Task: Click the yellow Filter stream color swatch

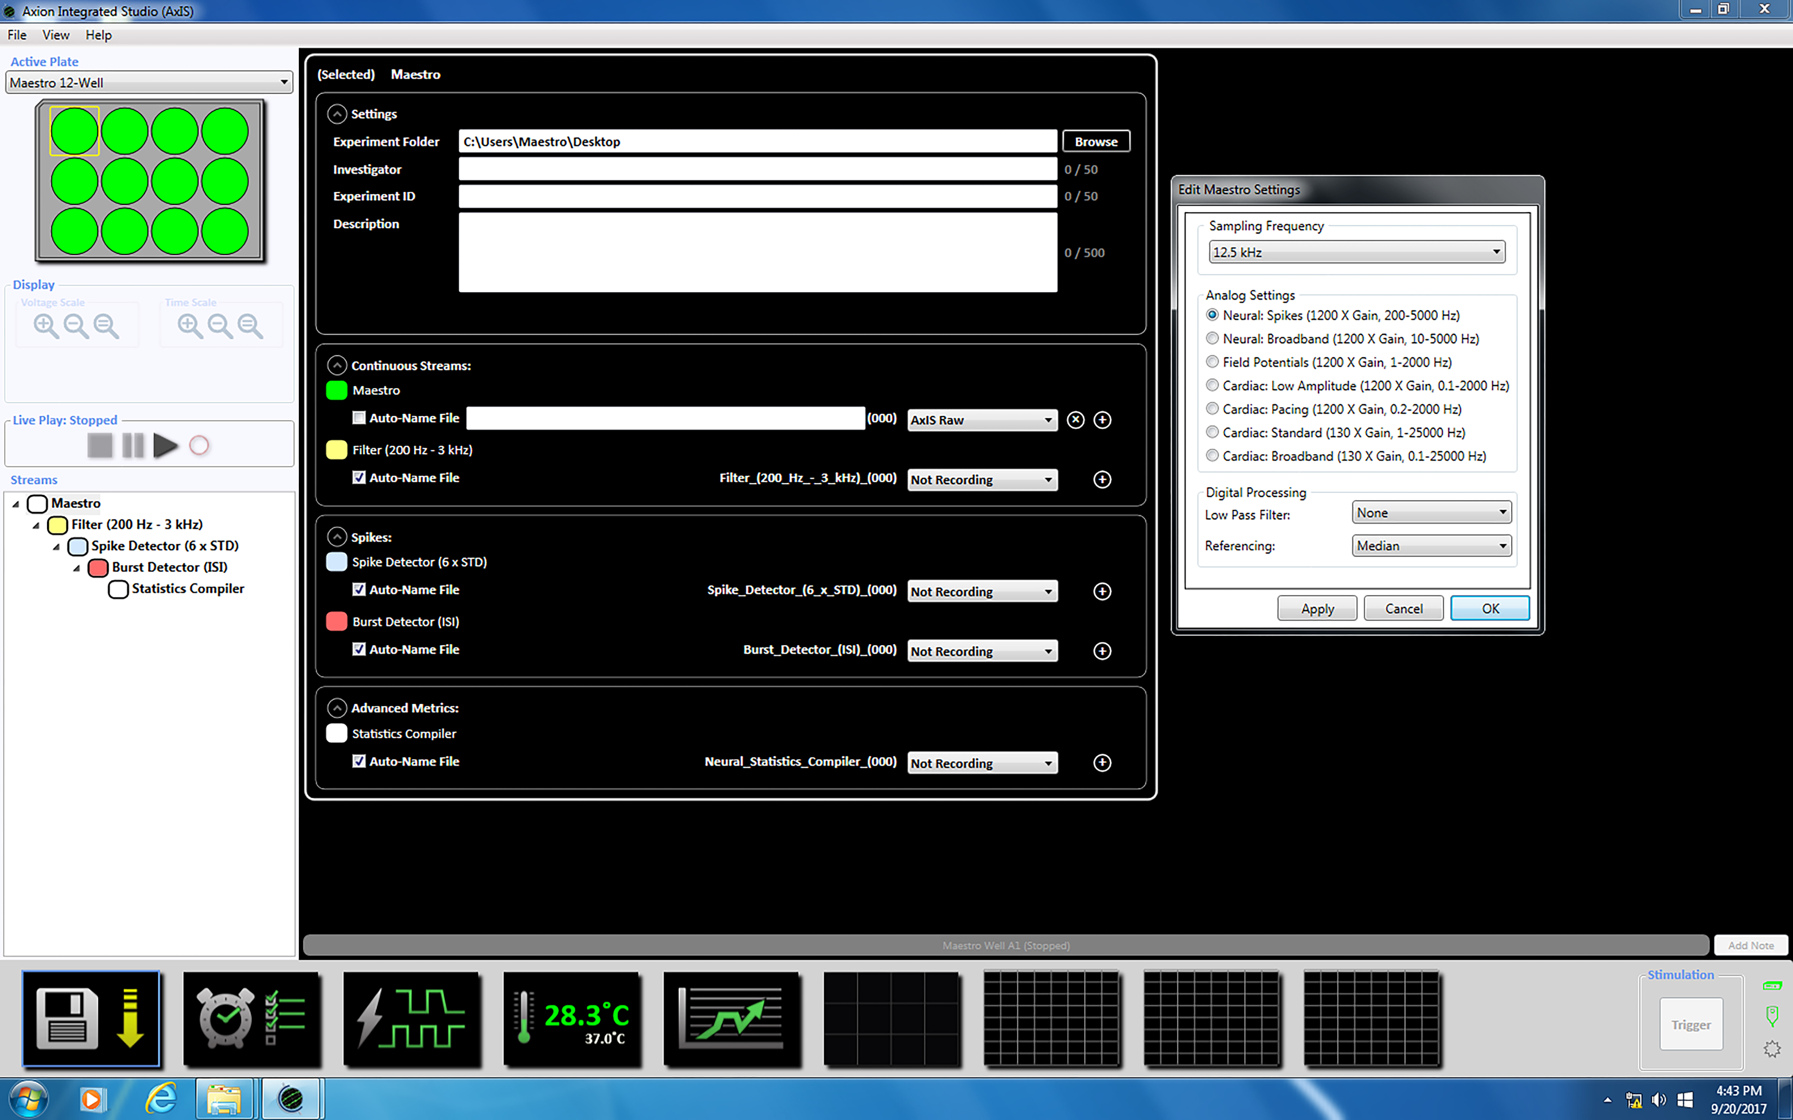Action: click(336, 450)
